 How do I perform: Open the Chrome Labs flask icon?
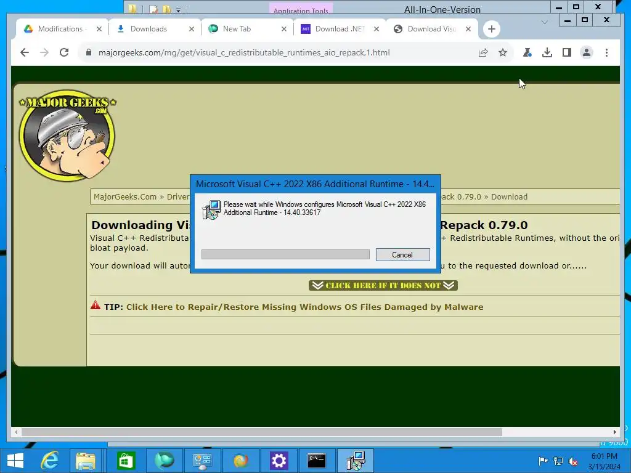pyautogui.click(x=527, y=52)
